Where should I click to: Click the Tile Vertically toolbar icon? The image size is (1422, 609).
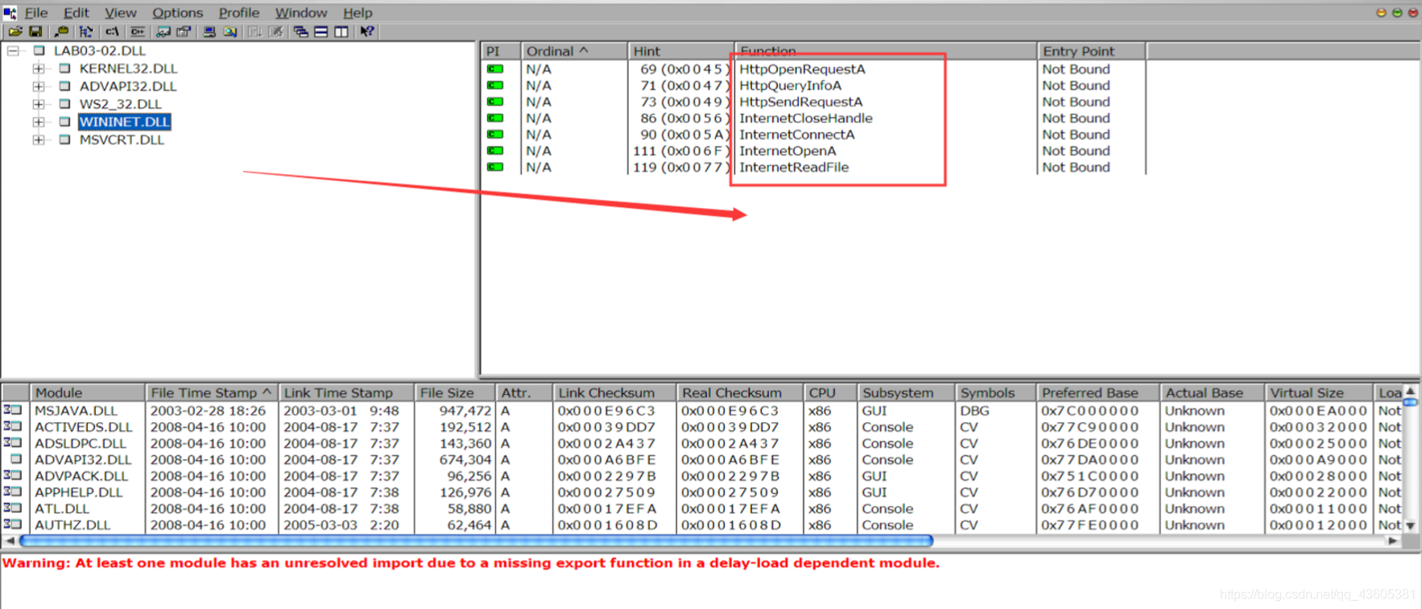pyautogui.click(x=341, y=31)
